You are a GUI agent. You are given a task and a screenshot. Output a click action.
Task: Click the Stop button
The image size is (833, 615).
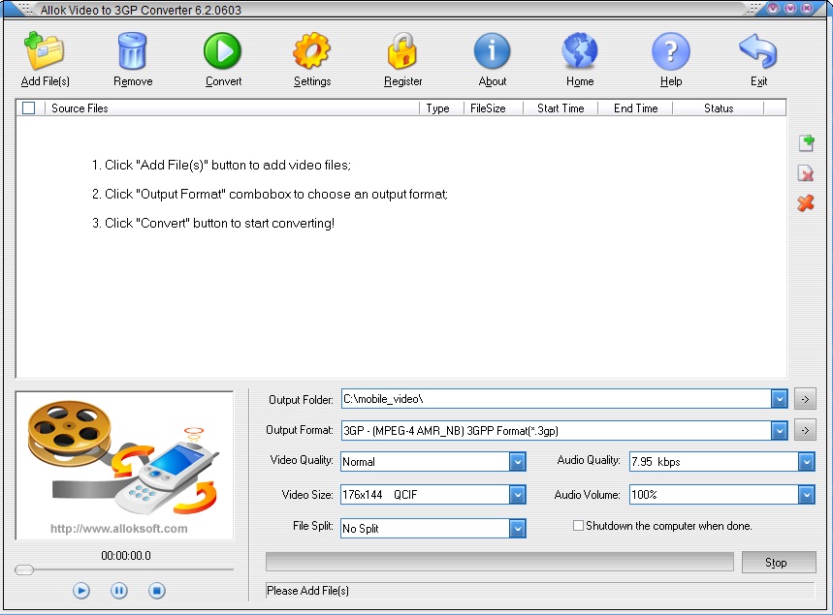(x=779, y=563)
